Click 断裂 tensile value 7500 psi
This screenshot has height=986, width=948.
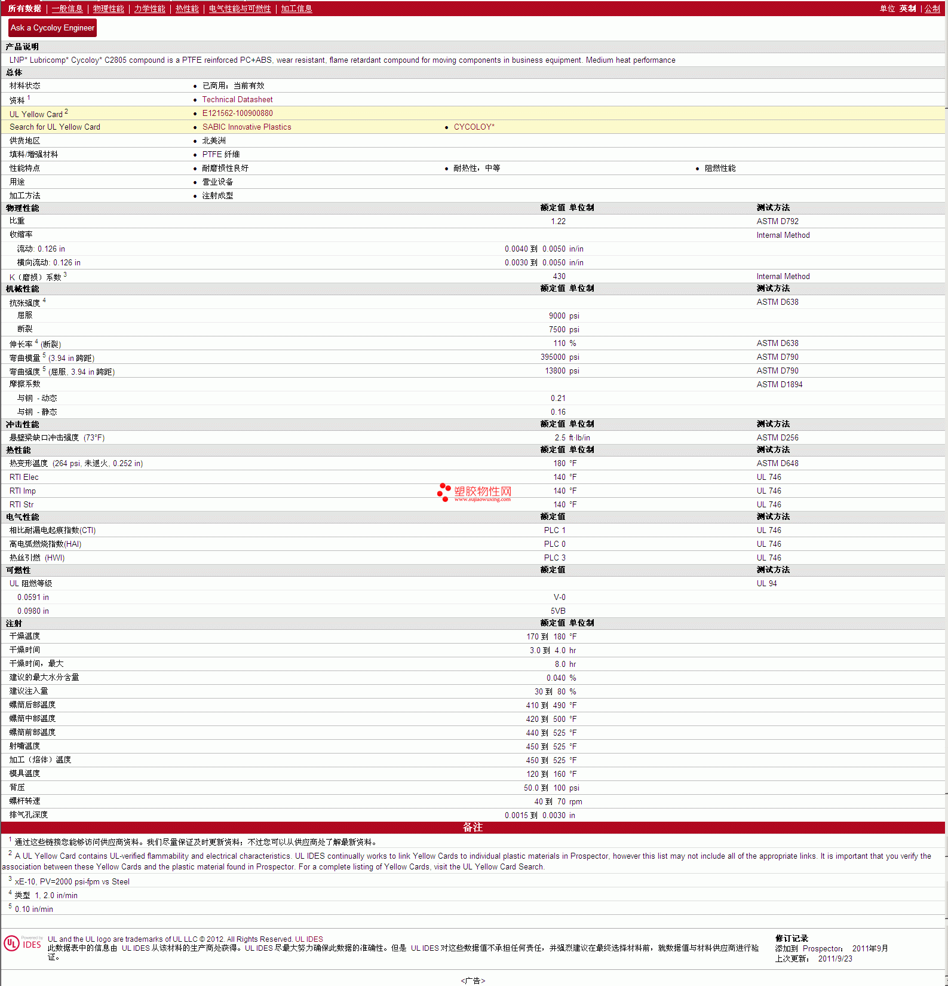564,330
